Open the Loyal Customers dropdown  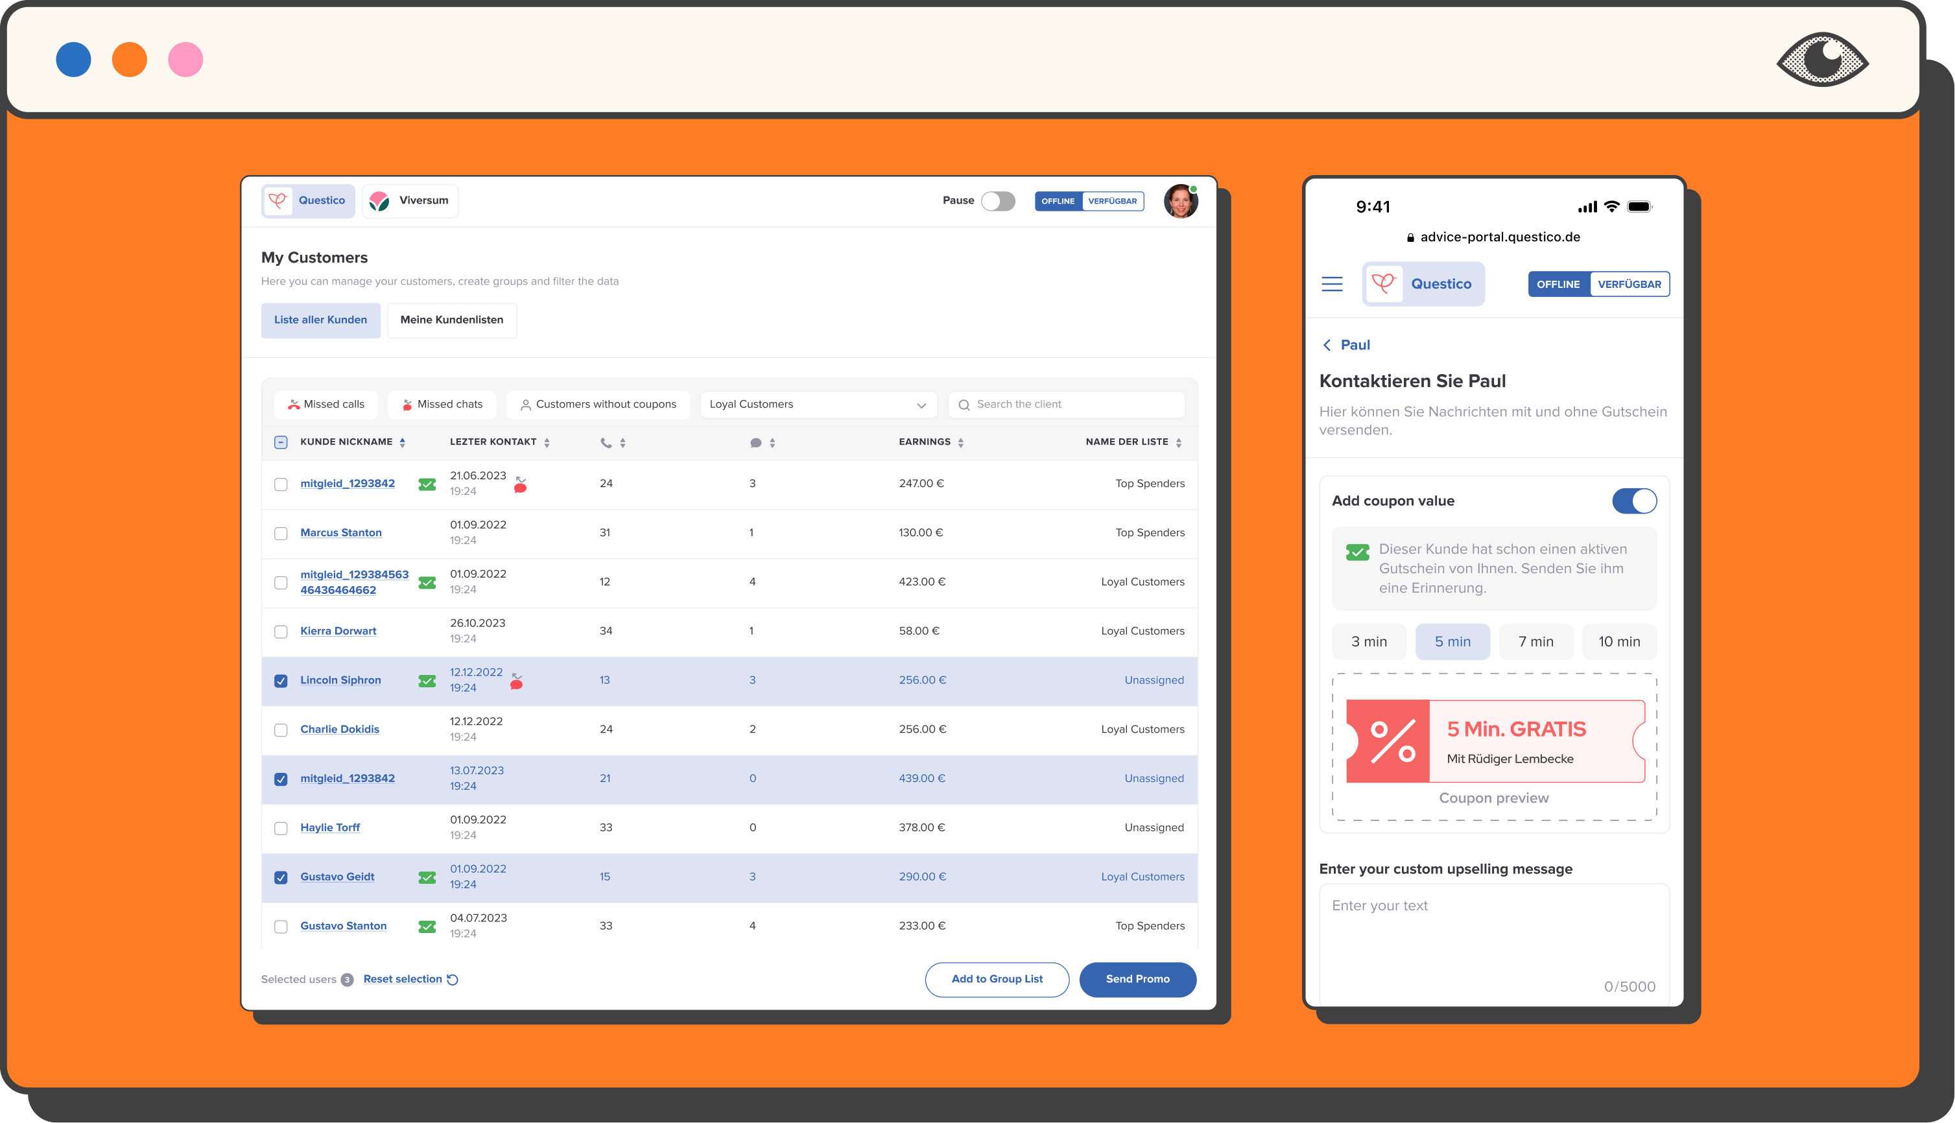818,404
